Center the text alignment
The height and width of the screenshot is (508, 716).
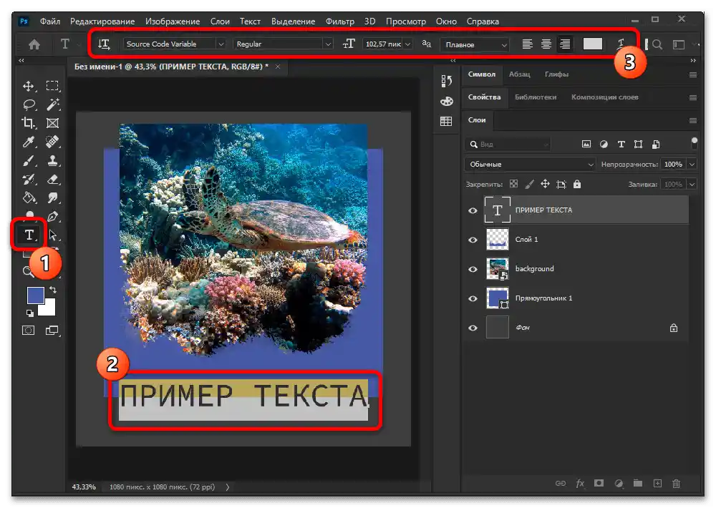click(546, 44)
